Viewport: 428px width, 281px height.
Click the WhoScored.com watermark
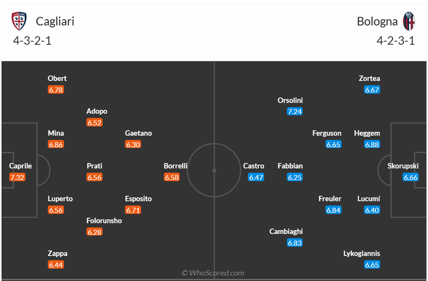tap(213, 273)
